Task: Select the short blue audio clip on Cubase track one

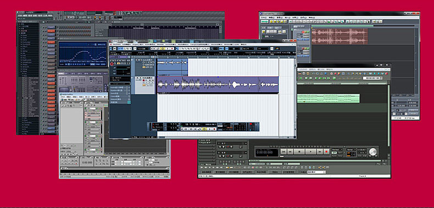Action: click(x=173, y=67)
